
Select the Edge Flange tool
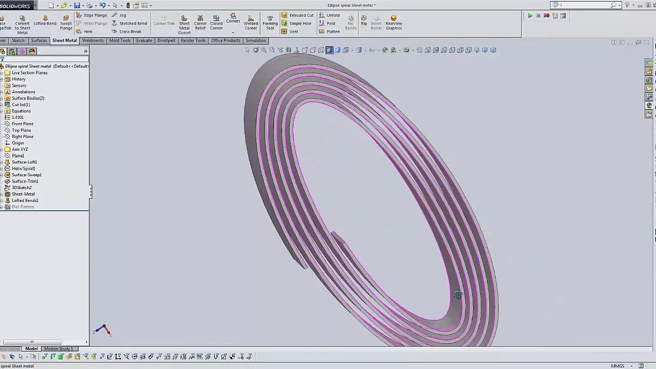pyautogui.click(x=95, y=15)
